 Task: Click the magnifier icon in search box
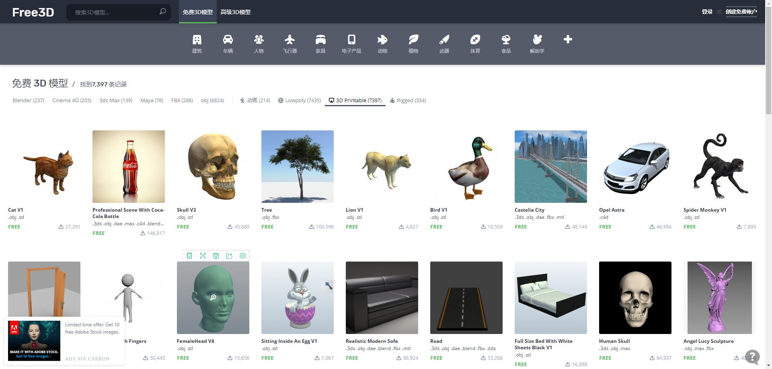(162, 12)
